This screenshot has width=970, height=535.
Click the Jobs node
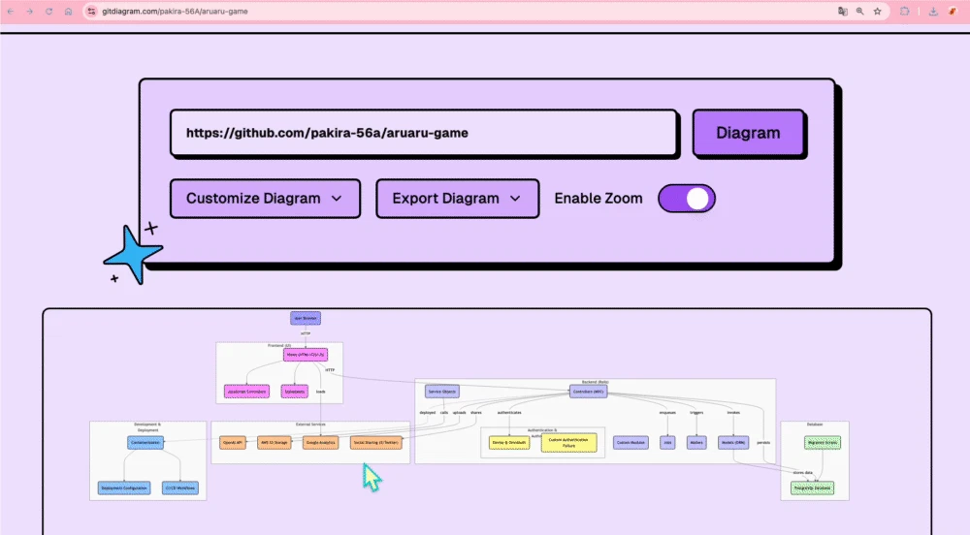[x=667, y=442]
